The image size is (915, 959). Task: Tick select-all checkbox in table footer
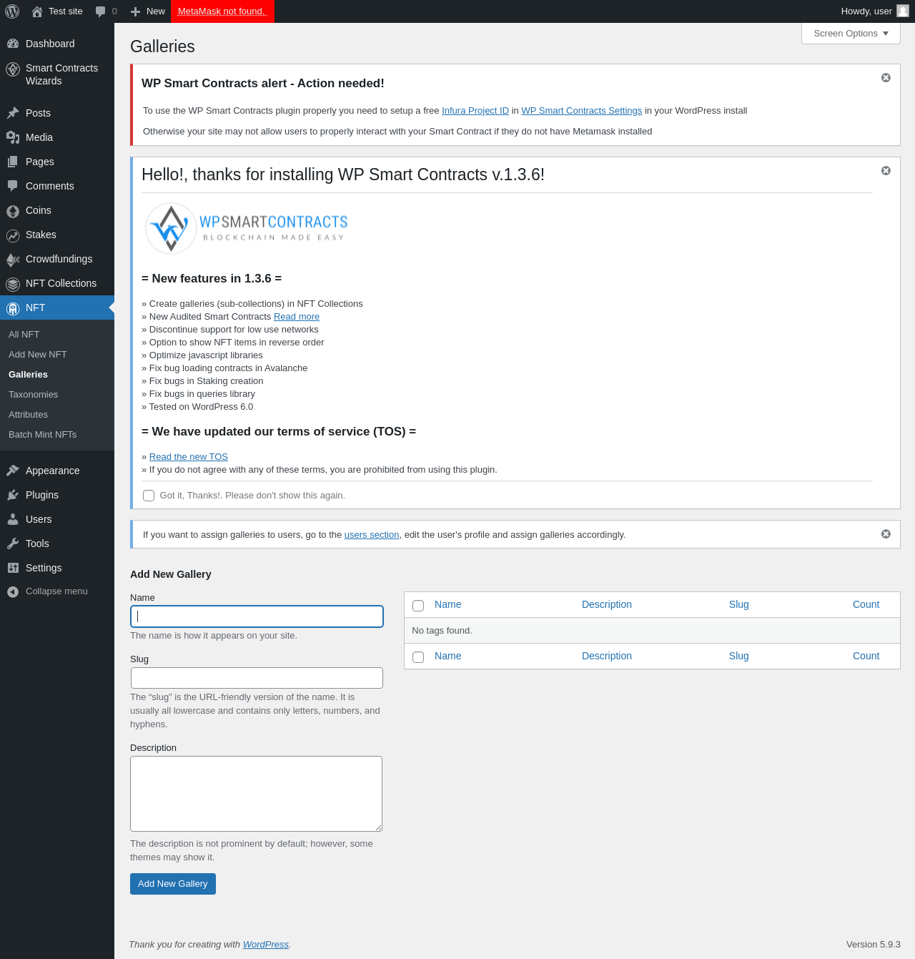418,657
